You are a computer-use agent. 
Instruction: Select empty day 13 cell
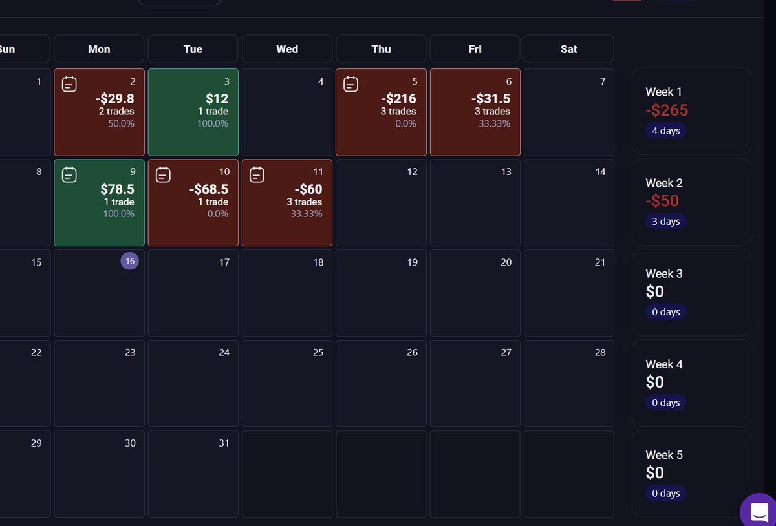point(475,203)
